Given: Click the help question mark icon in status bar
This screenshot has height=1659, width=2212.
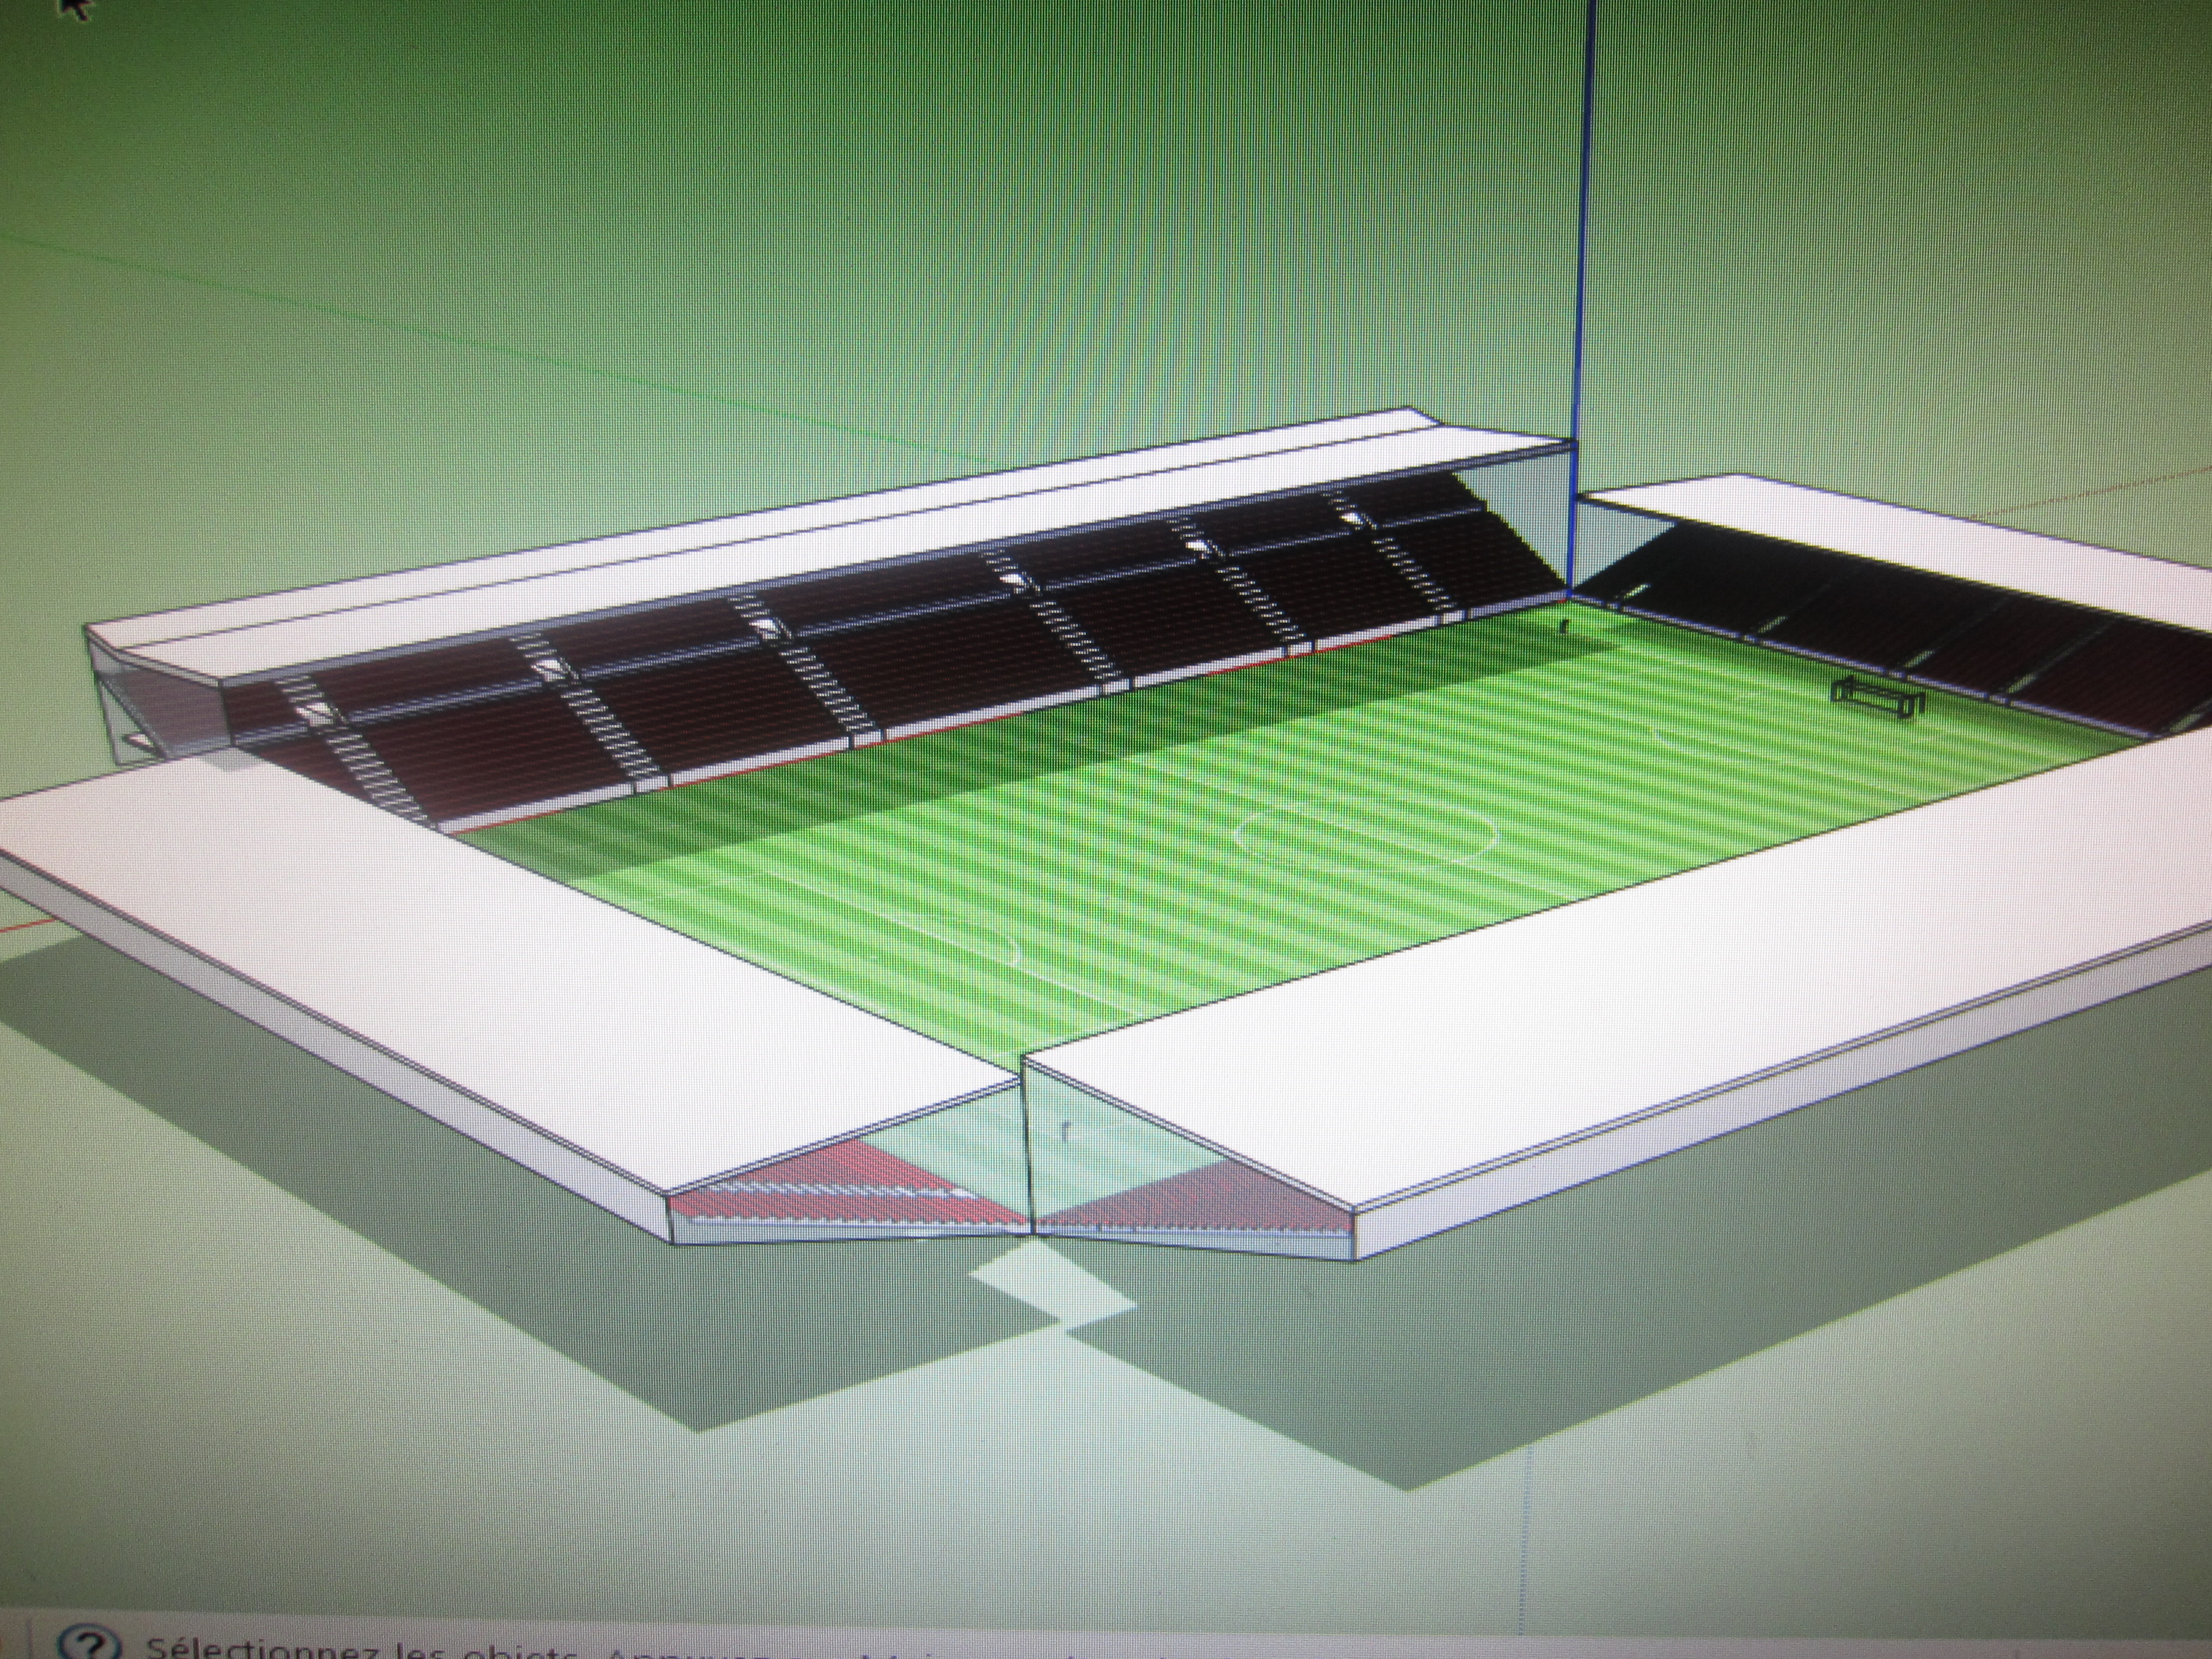Looking at the screenshot, I should coord(88,1644).
